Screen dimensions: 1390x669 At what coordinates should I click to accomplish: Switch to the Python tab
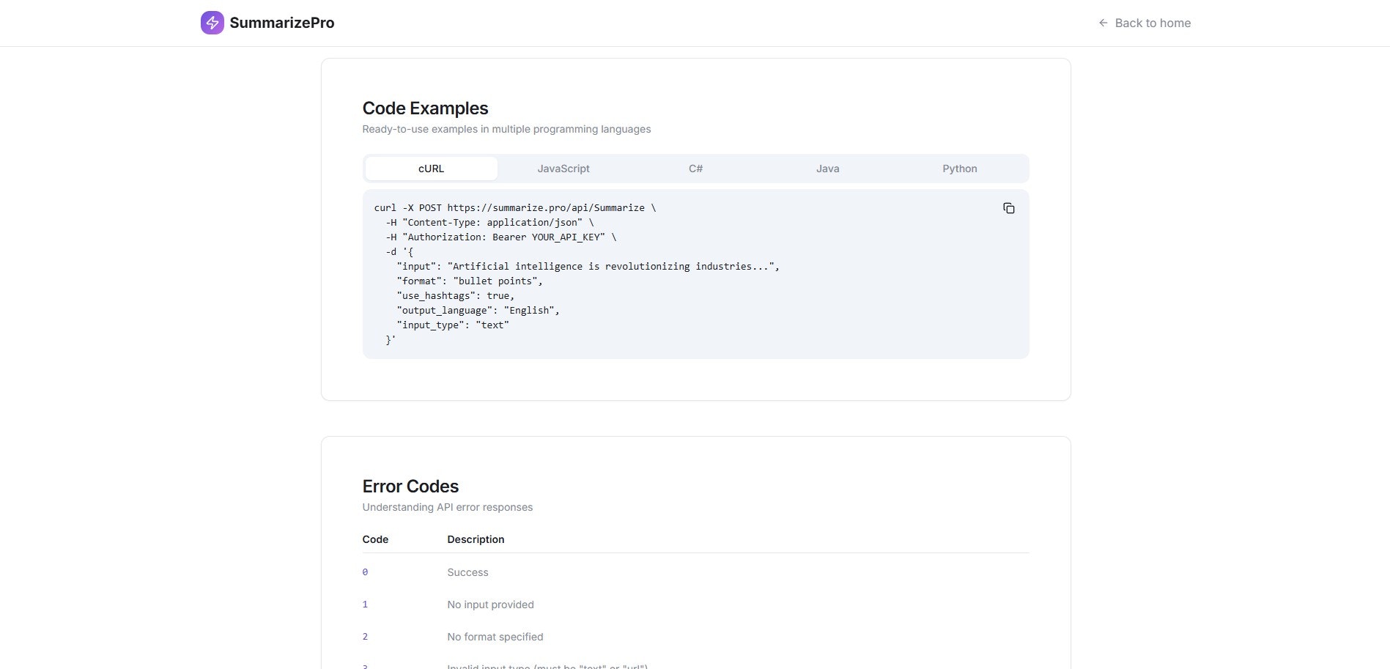tap(959, 169)
